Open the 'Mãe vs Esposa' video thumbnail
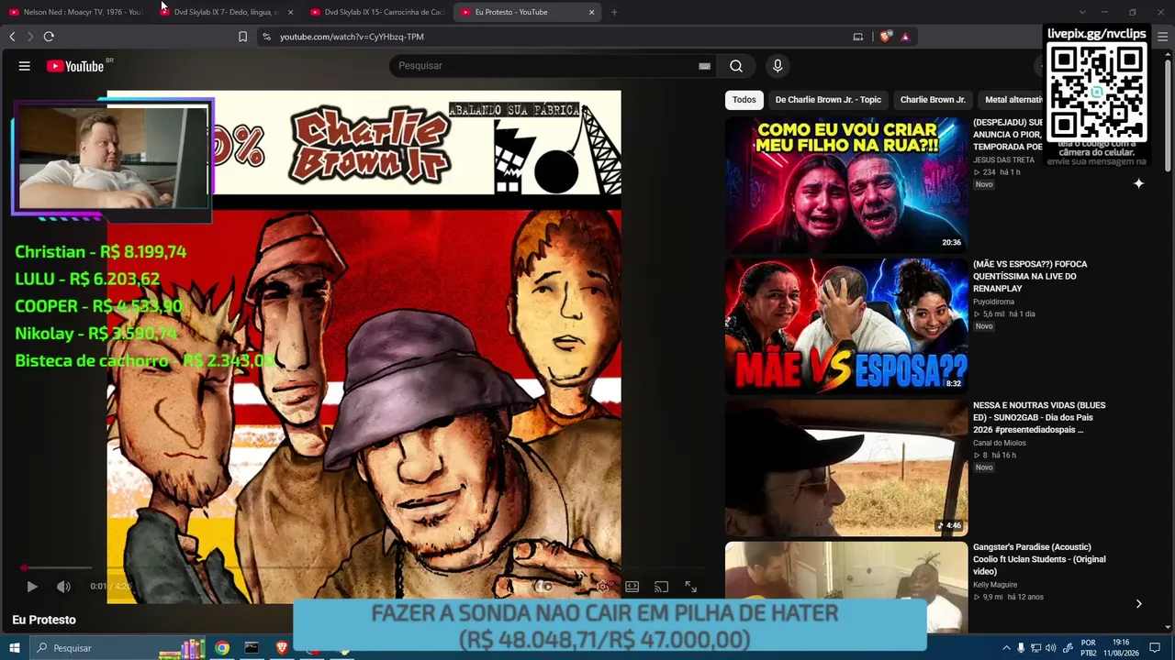This screenshot has height=660, width=1175. tap(846, 325)
